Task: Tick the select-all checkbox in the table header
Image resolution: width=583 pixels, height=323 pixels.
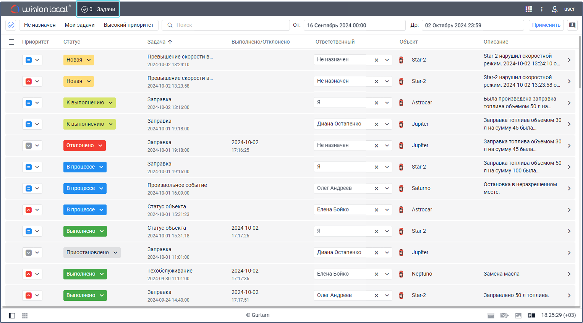Action: pos(11,42)
